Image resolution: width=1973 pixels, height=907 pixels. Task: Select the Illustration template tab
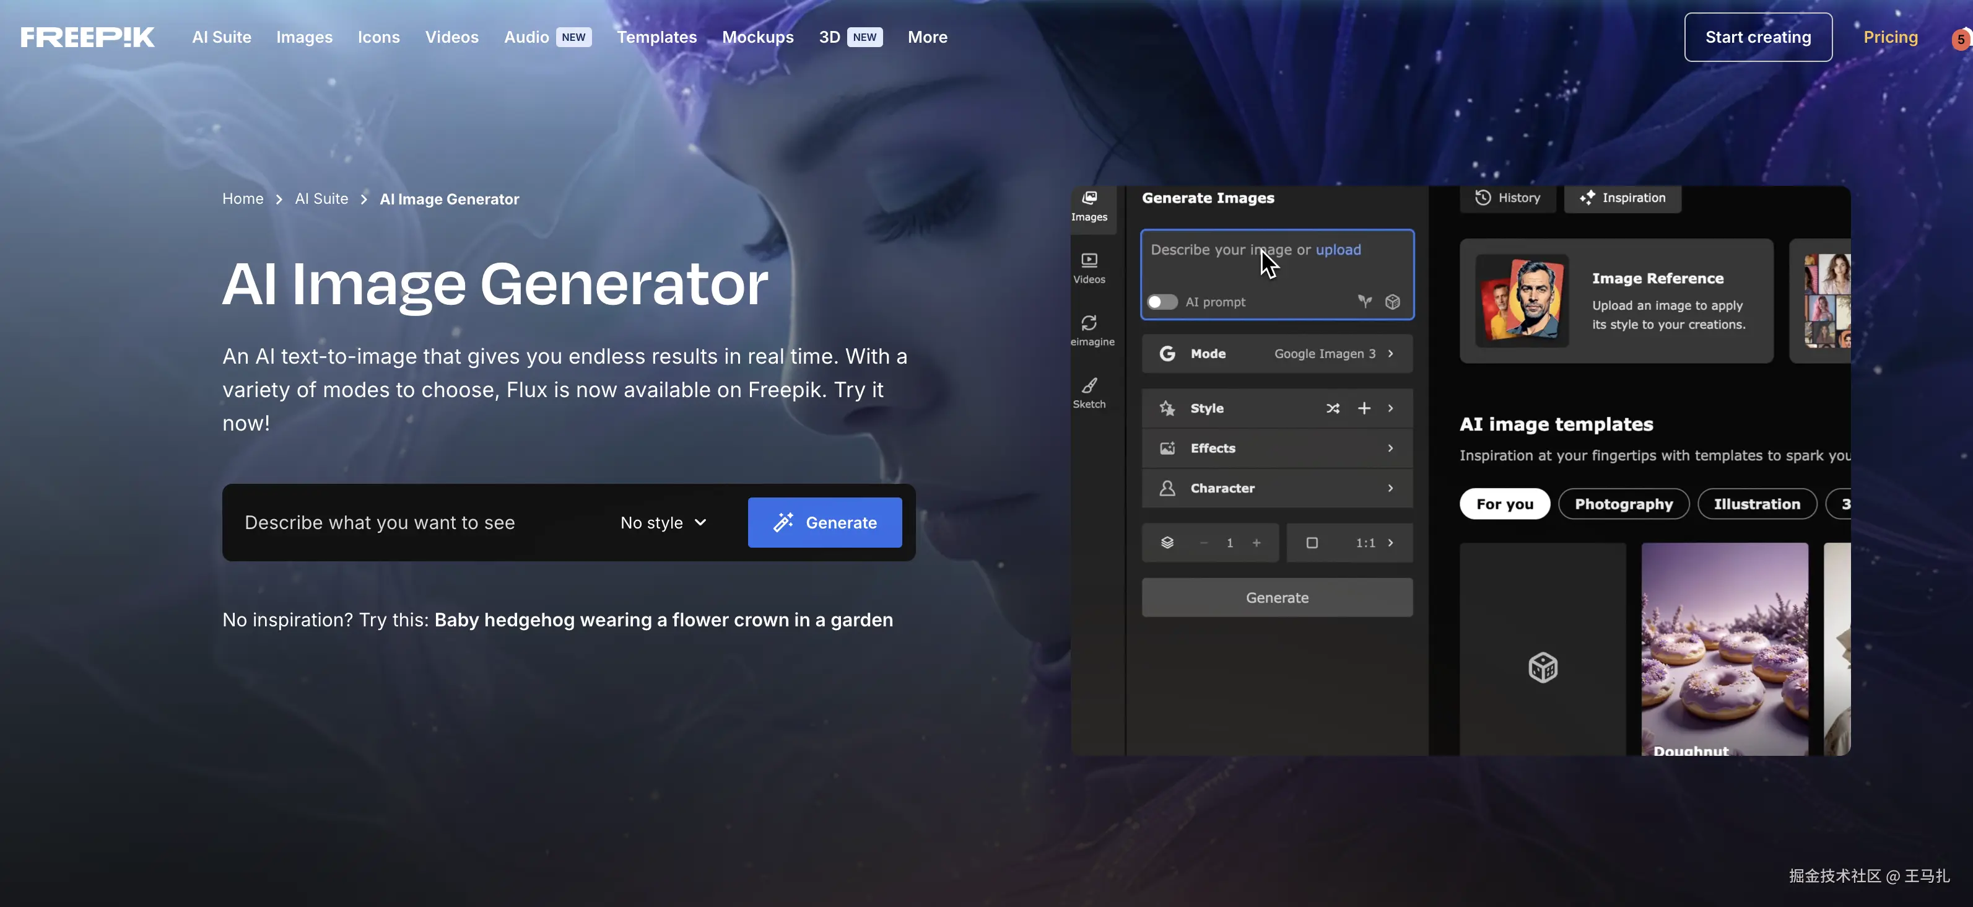point(1757,504)
